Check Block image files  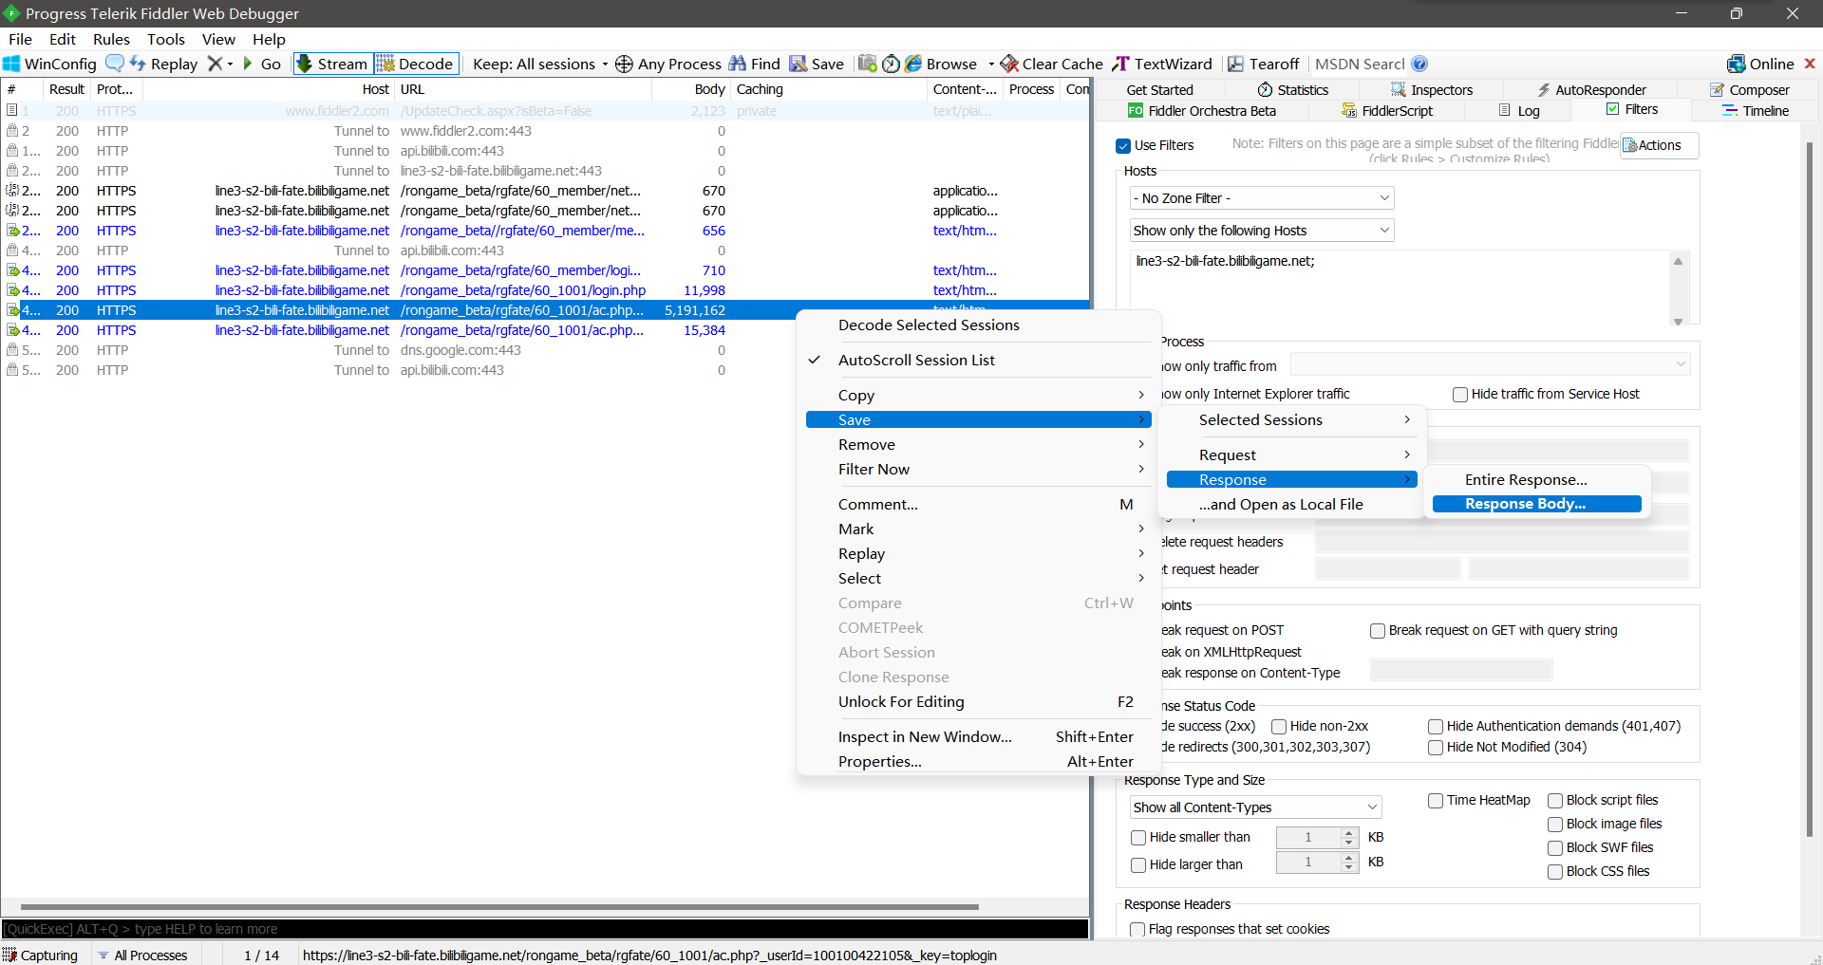click(1555, 825)
